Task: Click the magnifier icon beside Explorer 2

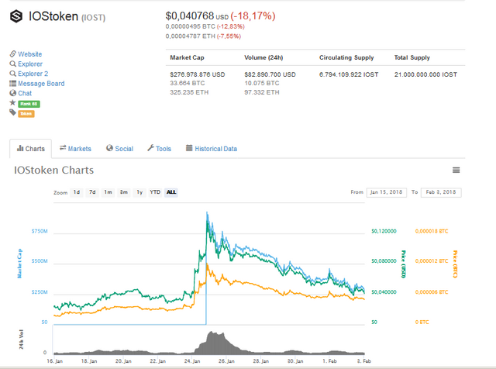Action: (12, 74)
